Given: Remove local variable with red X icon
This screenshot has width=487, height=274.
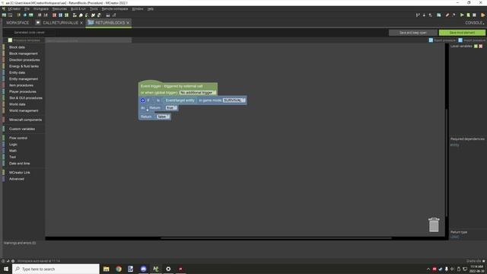Looking at the screenshot, I should coord(480,46).
